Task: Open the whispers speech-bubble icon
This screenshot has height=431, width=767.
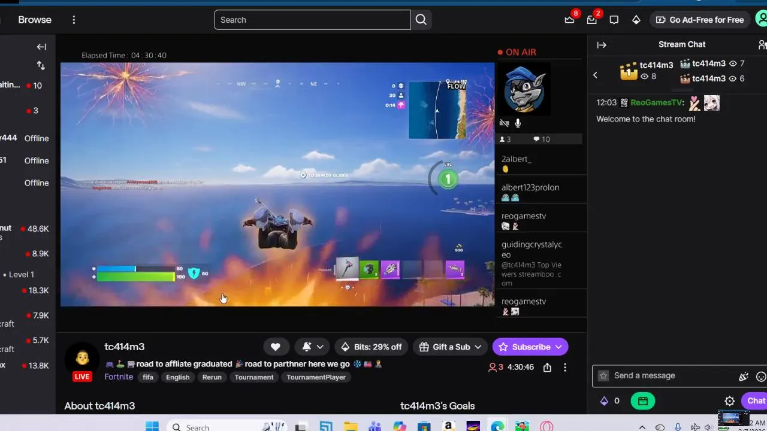Action: tap(614, 20)
